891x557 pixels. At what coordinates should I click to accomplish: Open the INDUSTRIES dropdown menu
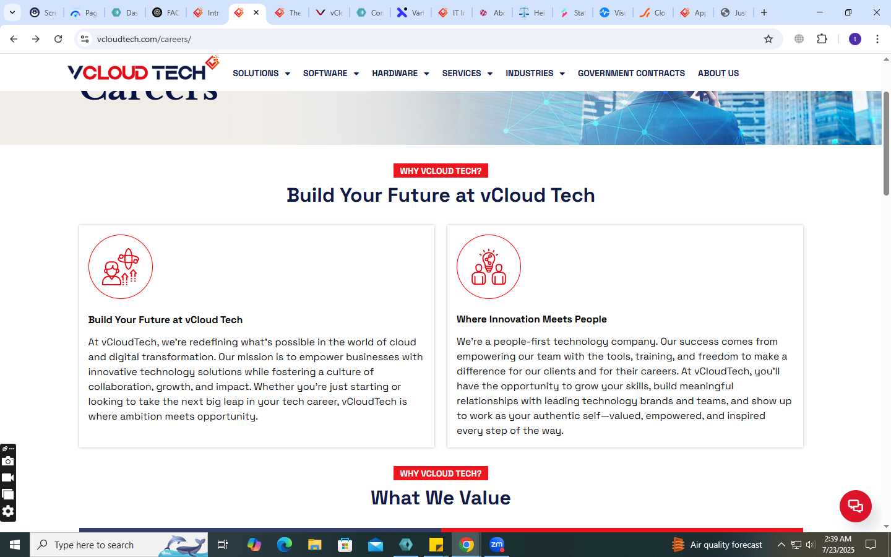pos(535,73)
